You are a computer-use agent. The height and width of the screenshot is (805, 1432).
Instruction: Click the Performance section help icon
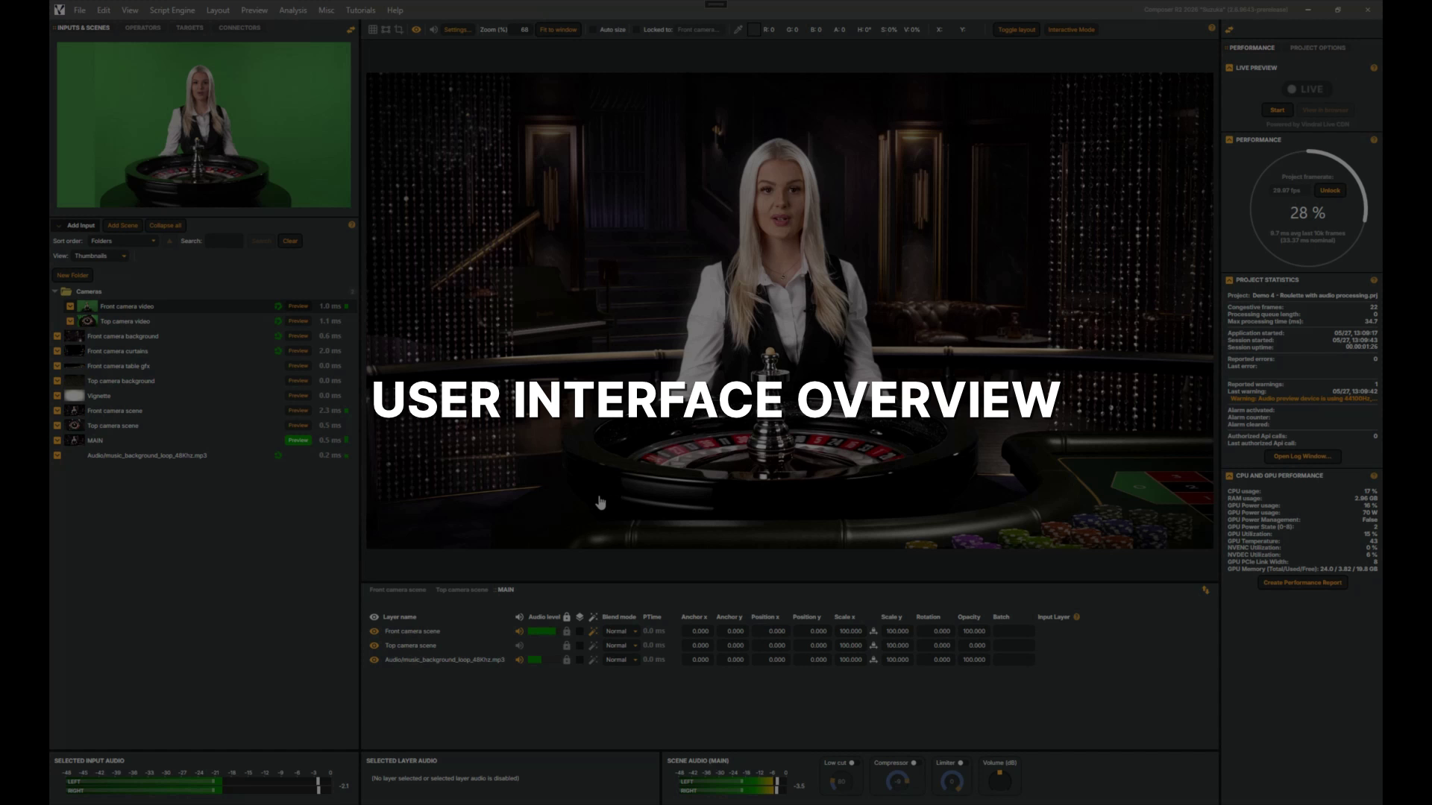1373,139
